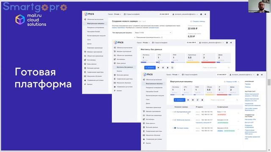Click the mcs logo in the server creation window
Screen dimensions: 271x152
pos(89,14)
